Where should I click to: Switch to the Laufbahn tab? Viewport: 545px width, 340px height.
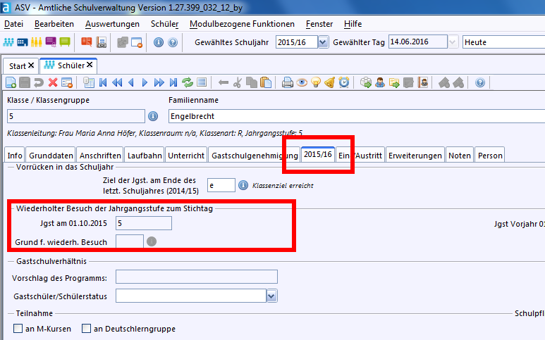pyautogui.click(x=145, y=156)
